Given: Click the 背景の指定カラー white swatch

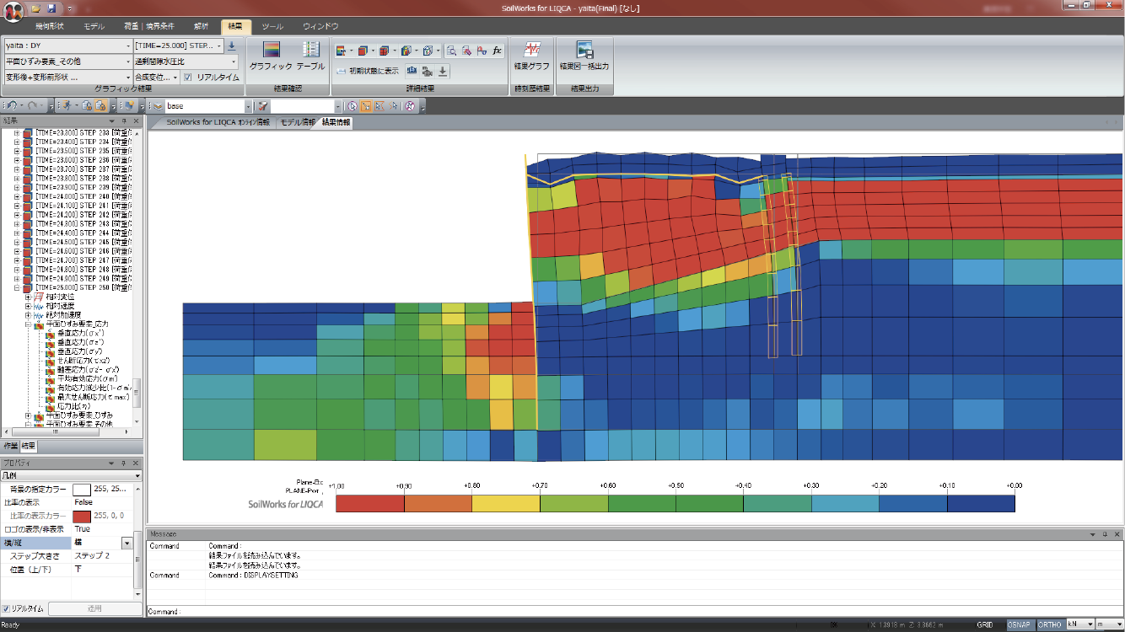Looking at the screenshot, I should (81, 489).
